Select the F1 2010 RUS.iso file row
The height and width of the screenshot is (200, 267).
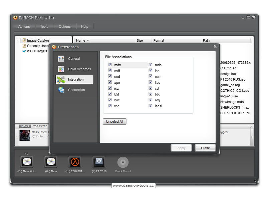(233, 79)
